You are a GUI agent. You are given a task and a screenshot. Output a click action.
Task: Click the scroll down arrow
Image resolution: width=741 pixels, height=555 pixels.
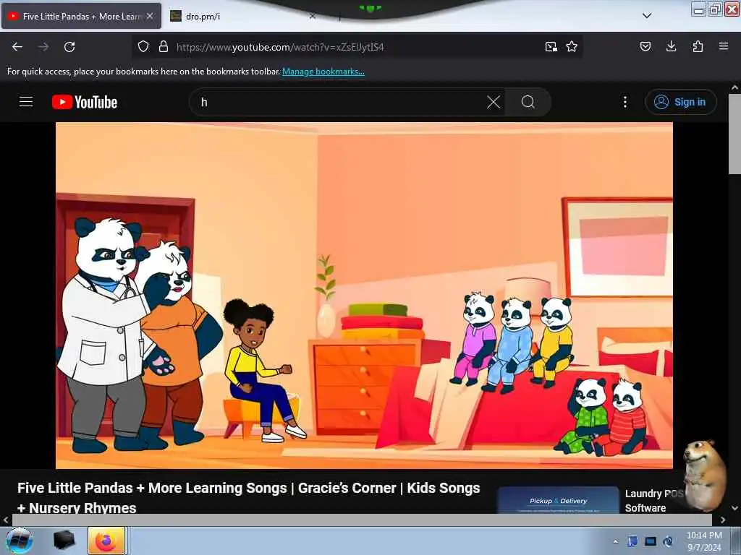[734, 508]
